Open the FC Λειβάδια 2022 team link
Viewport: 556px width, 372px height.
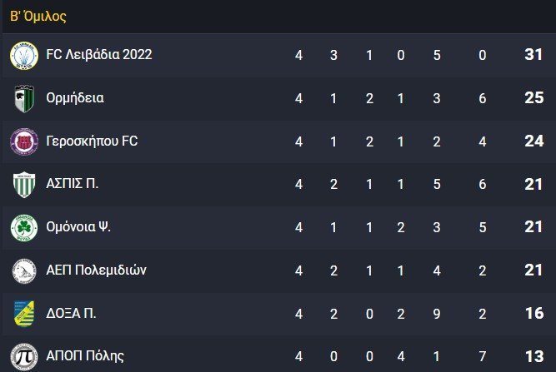[x=99, y=54]
